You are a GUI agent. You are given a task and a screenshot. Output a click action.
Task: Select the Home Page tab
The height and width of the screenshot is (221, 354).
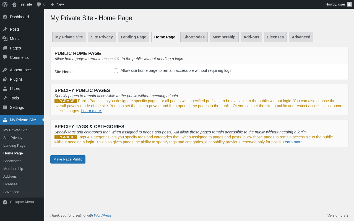pyautogui.click(x=165, y=37)
